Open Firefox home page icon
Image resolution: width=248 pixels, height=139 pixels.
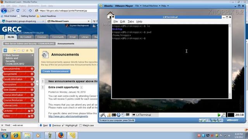click(x=30, y=10)
